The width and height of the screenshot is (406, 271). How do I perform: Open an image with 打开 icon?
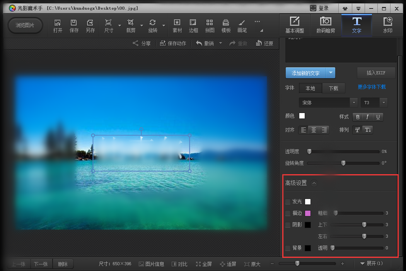click(x=58, y=26)
